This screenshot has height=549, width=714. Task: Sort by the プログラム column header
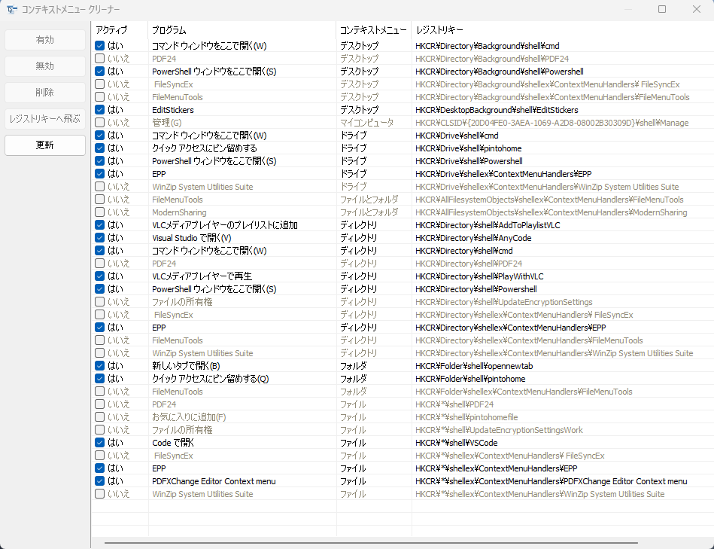pos(242,30)
